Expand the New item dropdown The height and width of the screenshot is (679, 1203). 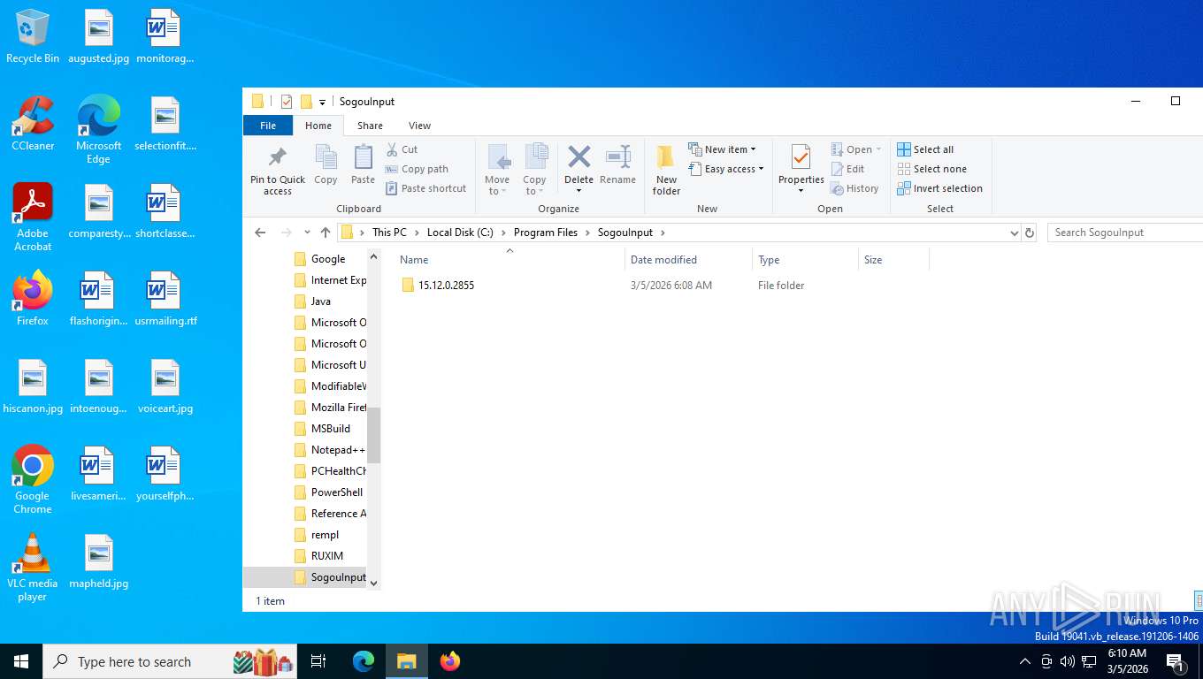click(722, 149)
